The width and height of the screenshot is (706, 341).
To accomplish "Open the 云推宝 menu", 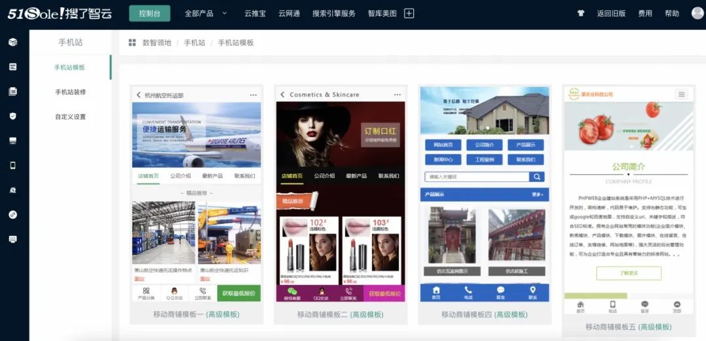I will coord(255,14).
